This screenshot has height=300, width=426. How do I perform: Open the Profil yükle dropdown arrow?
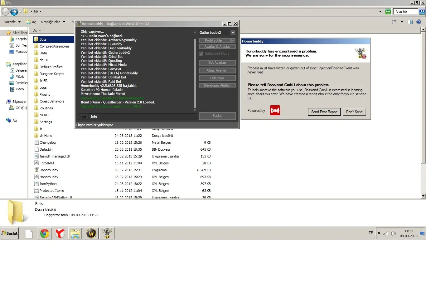[x=233, y=40]
